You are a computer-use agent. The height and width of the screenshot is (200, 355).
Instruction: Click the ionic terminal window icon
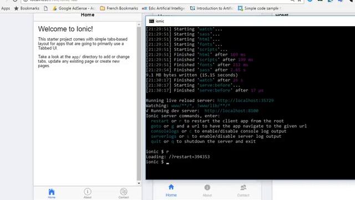click(x=151, y=21)
